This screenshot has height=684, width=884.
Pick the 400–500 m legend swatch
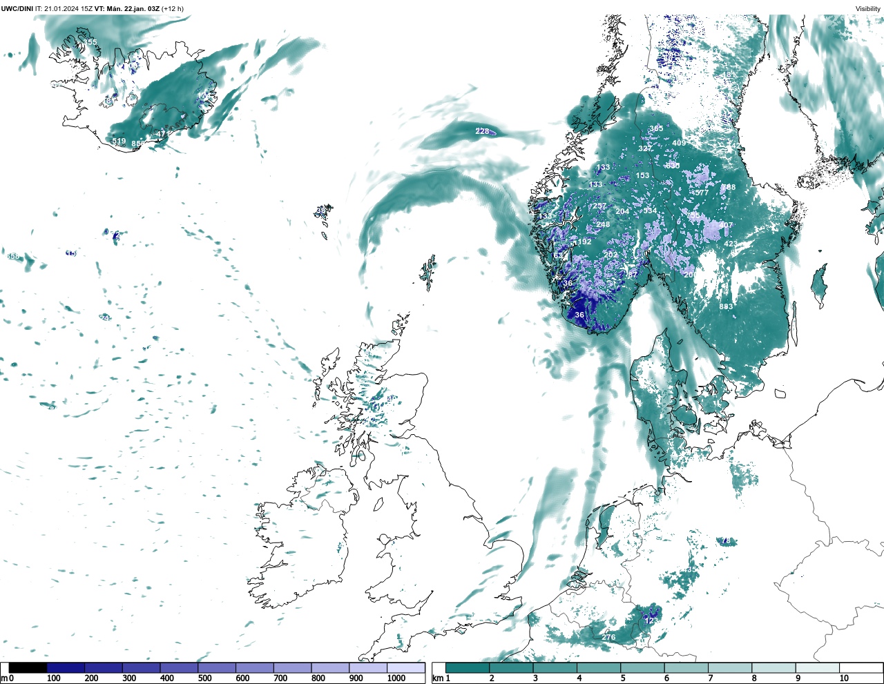[179, 668]
